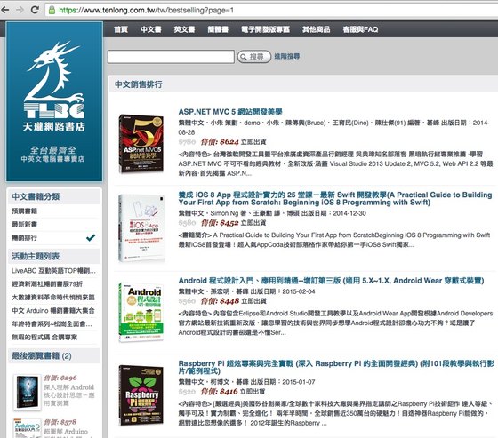Open the 簡體書 menu item
This screenshot has height=438, width=498.
218,29
